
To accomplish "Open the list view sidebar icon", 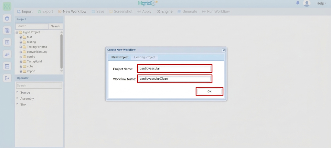I will tap(7, 42).
